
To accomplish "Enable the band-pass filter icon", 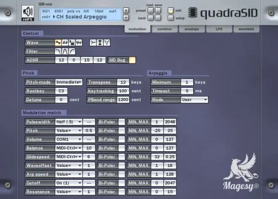I will pyautogui.click(x=65, y=51).
